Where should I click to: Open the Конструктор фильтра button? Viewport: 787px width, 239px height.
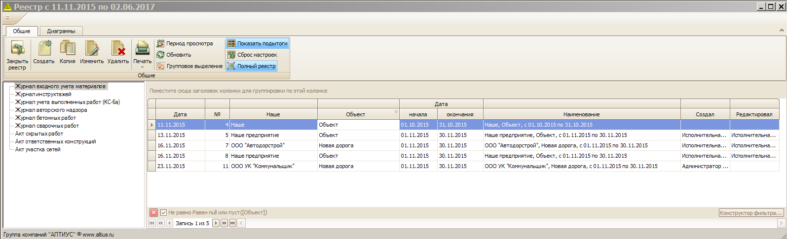click(x=751, y=213)
